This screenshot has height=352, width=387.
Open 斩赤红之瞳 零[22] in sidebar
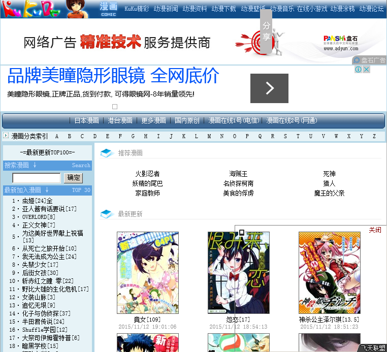tap(48, 281)
